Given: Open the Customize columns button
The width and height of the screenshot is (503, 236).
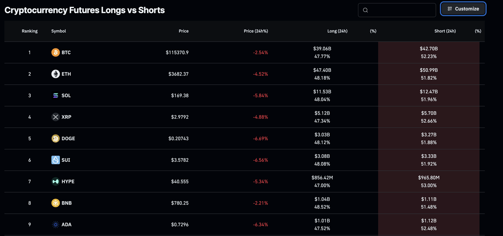Looking at the screenshot, I should (463, 9).
